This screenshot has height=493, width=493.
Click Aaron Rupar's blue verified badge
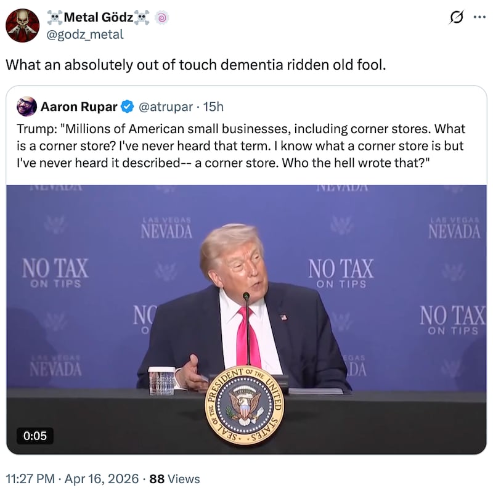pyautogui.click(x=128, y=107)
